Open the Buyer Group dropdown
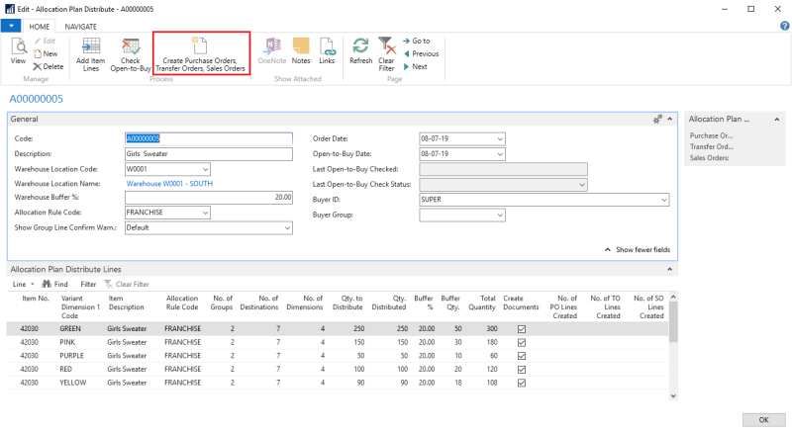 pos(500,215)
